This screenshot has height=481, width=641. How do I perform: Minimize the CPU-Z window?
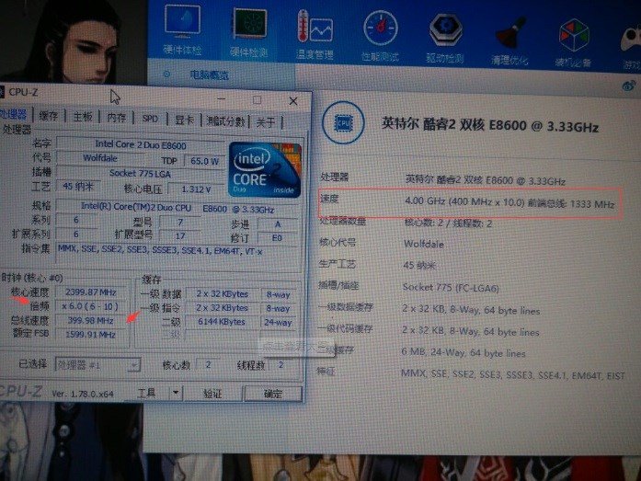pyautogui.click(x=221, y=99)
